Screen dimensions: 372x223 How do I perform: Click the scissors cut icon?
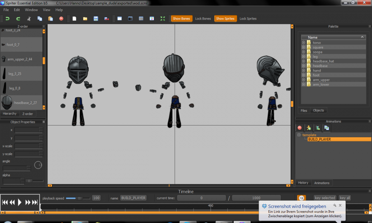(x=29, y=19)
